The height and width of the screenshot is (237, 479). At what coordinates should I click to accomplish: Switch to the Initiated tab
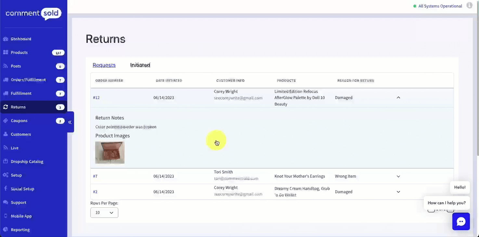coord(140,65)
